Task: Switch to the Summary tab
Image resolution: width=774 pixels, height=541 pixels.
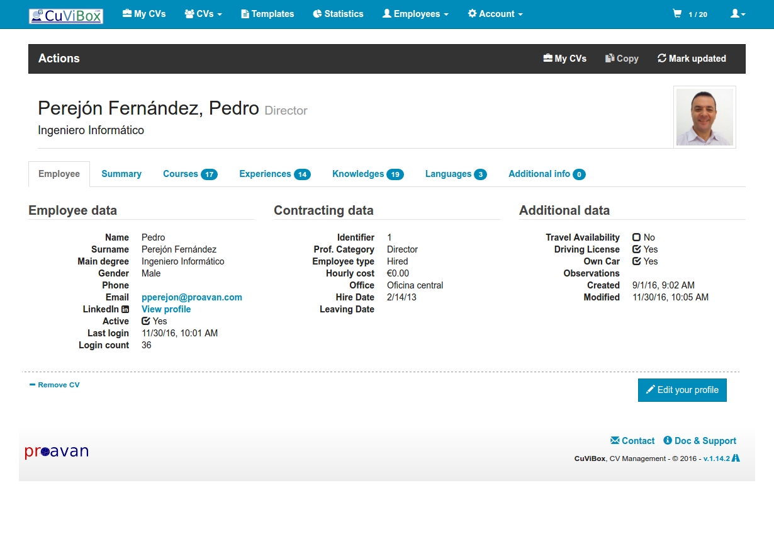Action: click(x=121, y=174)
